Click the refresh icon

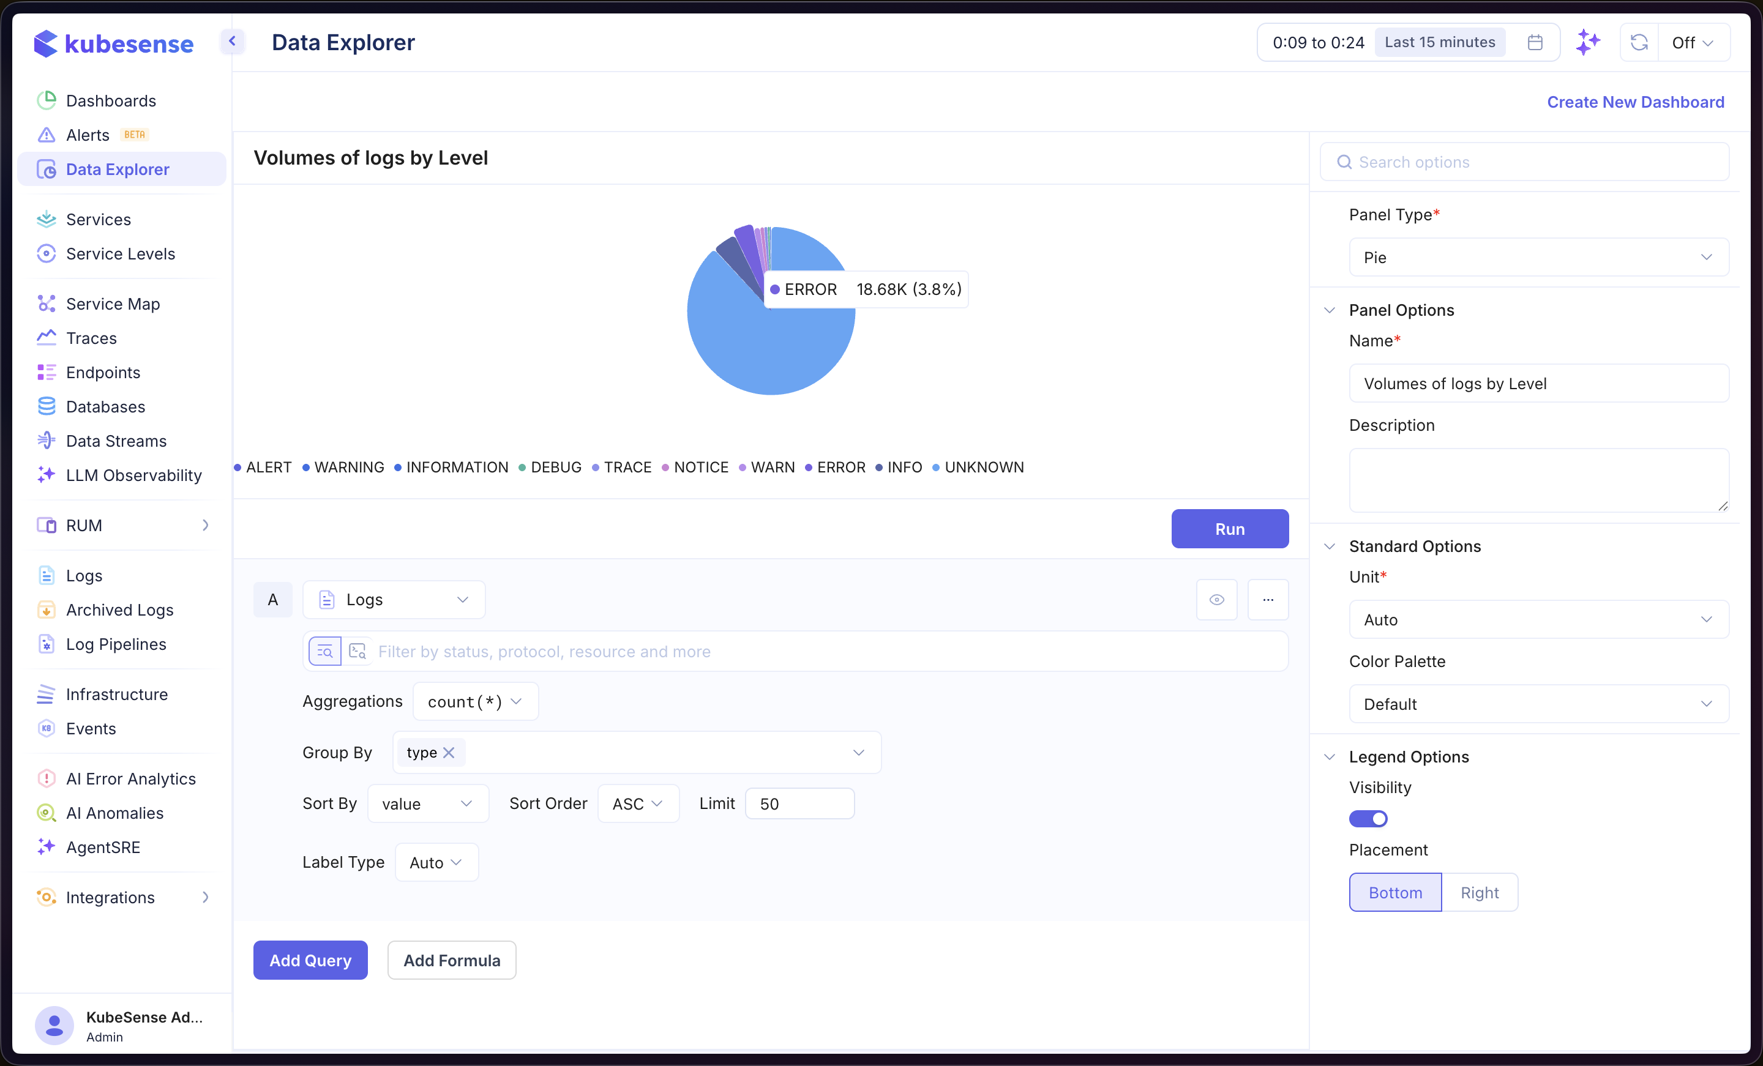pos(1639,42)
